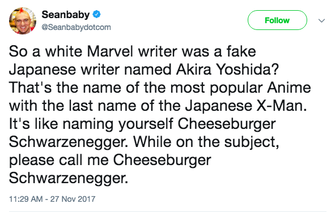Open the 11:29 AM tweet timestamp

coord(26,199)
